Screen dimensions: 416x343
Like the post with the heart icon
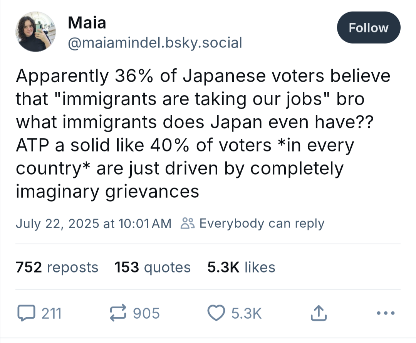(x=216, y=313)
